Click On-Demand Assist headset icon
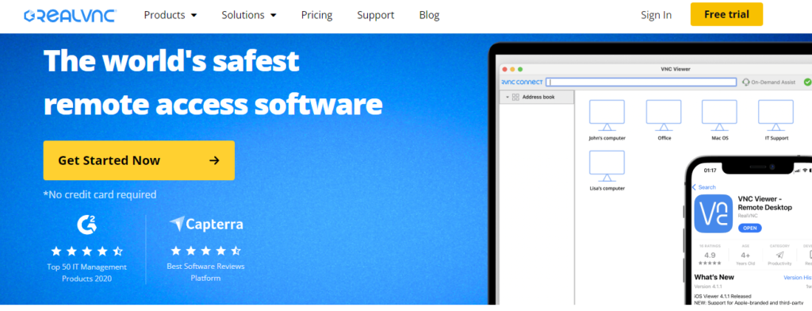812x311 pixels. (745, 82)
